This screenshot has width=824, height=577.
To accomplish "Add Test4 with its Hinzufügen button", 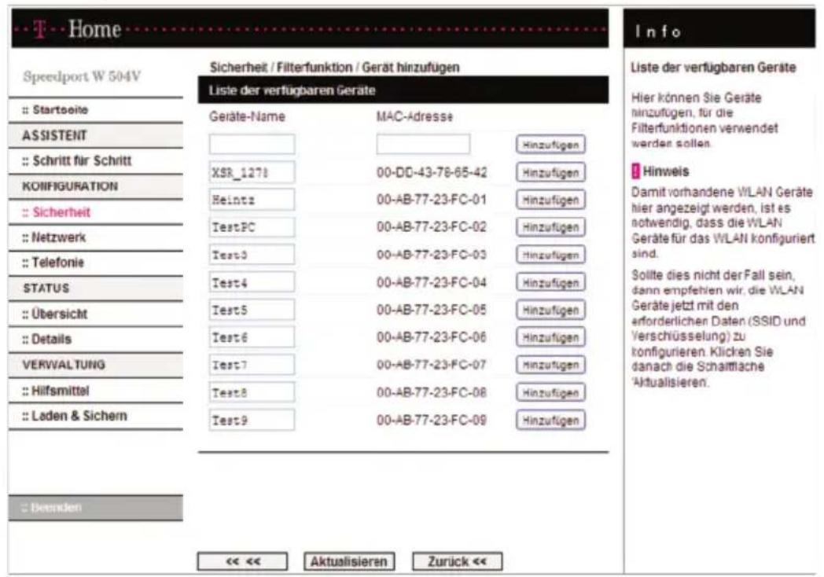I will (x=550, y=283).
